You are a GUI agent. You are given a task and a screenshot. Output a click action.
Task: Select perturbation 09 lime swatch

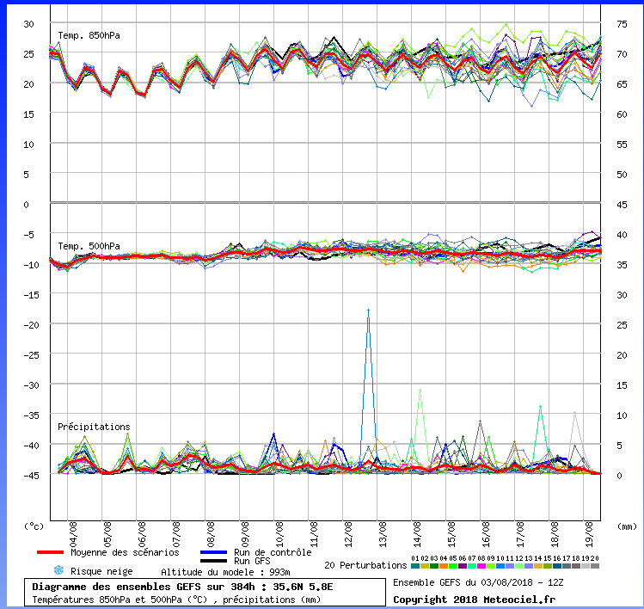click(x=491, y=566)
